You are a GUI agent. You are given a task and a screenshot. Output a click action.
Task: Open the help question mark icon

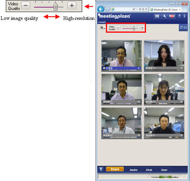click(179, 16)
